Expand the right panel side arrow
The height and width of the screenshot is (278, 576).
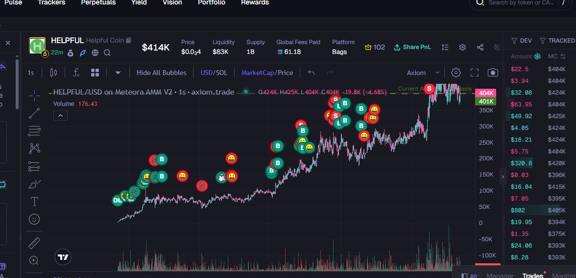[503, 177]
